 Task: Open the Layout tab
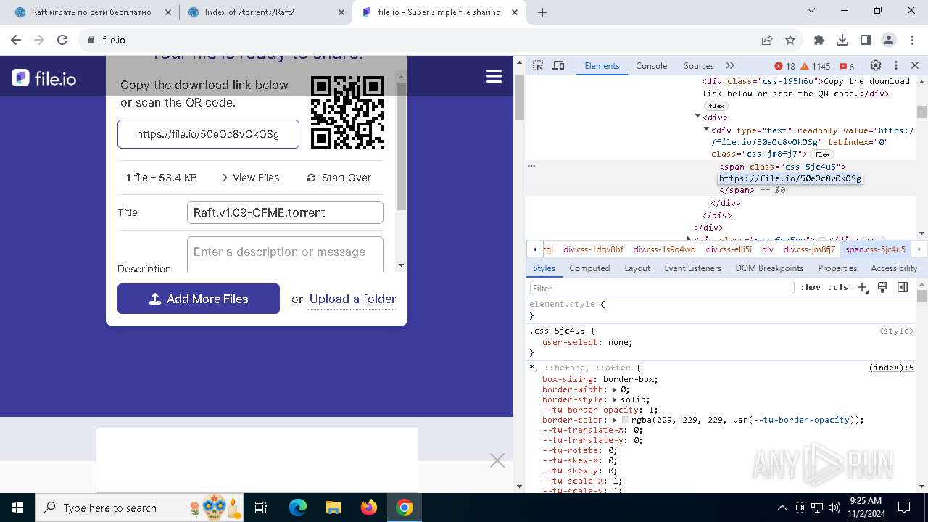(637, 268)
